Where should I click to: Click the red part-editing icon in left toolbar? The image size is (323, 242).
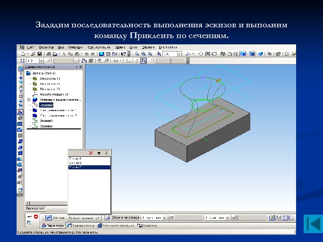(20, 171)
